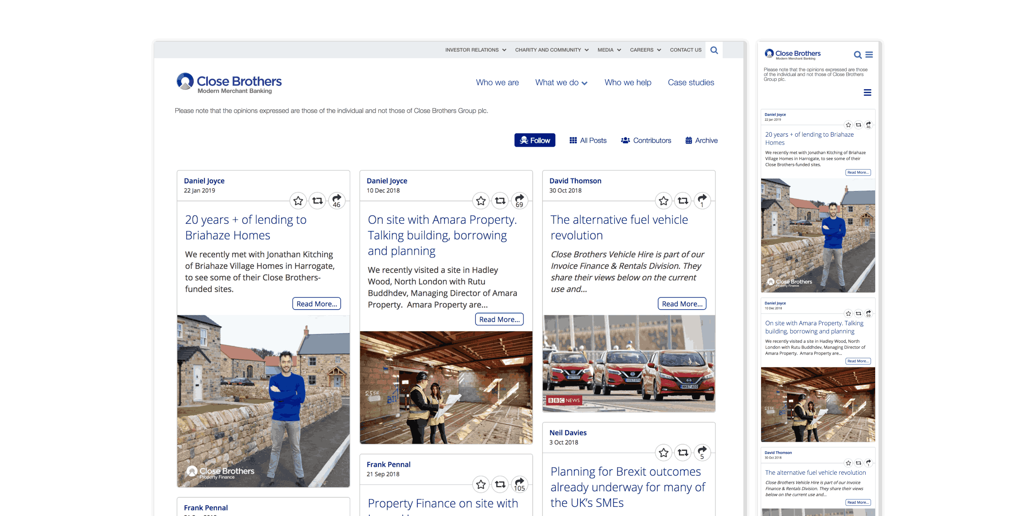Expand the Media dropdown menu
Image resolution: width=1033 pixels, height=516 pixels.
[x=609, y=50]
